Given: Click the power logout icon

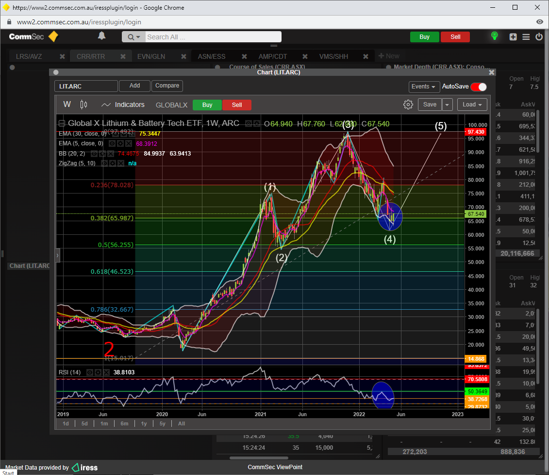Looking at the screenshot, I should pos(539,37).
